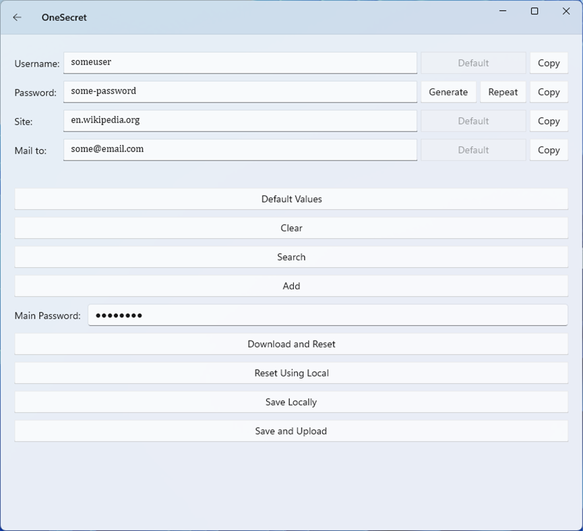Click the back arrow in the title bar
The height and width of the screenshot is (531, 583).
click(x=16, y=18)
